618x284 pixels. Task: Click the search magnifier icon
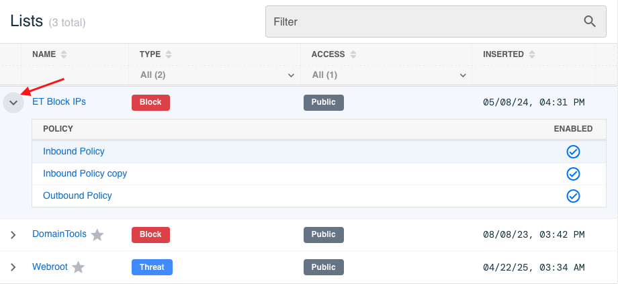point(590,21)
